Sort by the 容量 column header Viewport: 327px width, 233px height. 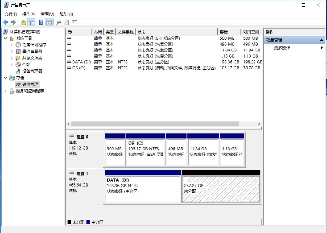click(229, 32)
